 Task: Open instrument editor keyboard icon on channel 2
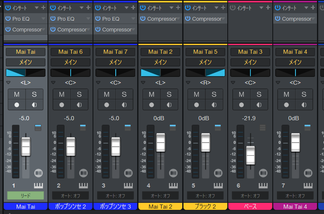coord(83,185)
